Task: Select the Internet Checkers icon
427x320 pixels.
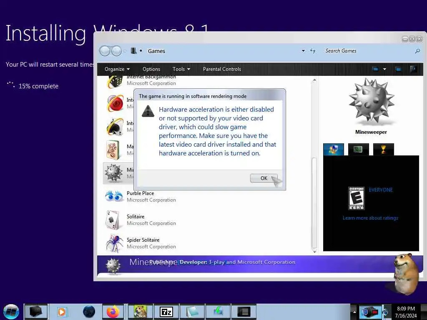Action: coord(115,103)
